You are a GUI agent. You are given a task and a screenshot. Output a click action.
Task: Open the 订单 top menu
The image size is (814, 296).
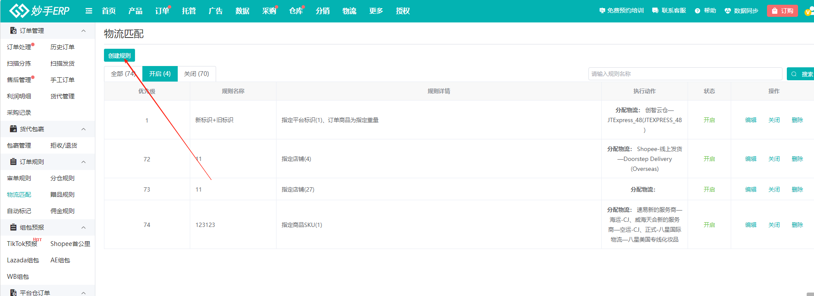(162, 11)
